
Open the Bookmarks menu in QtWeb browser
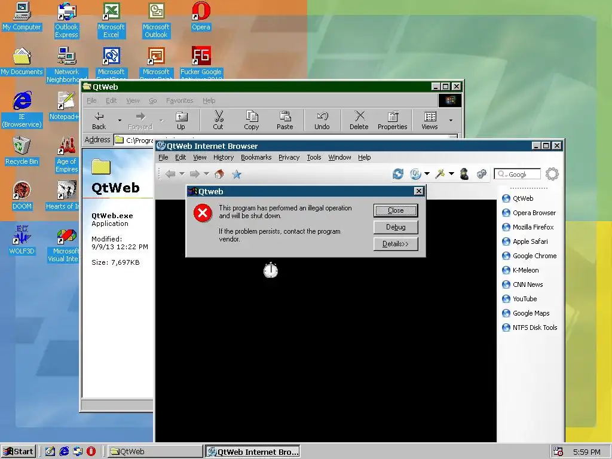tap(256, 157)
